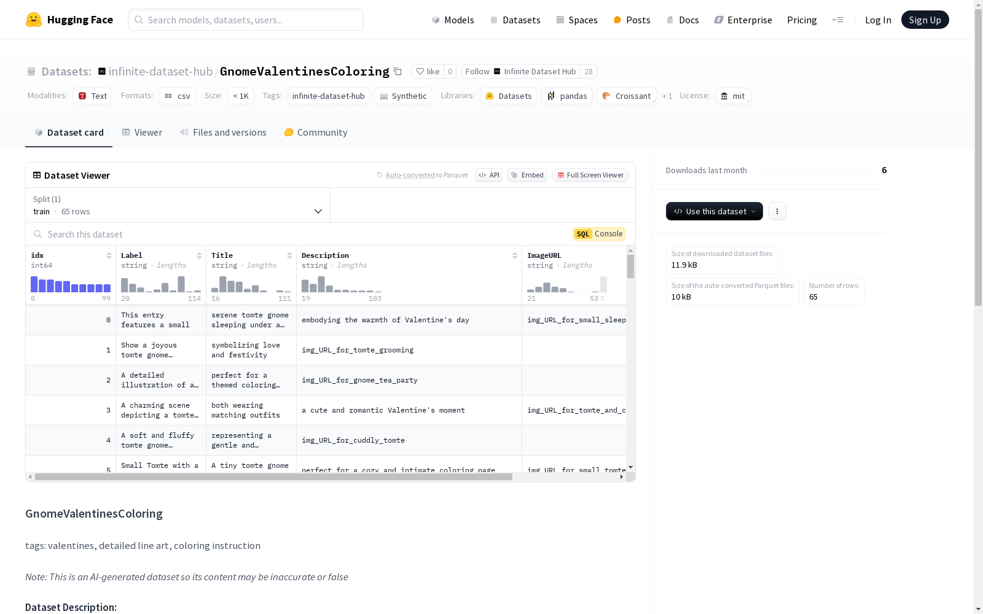This screenshot has width=983, height=614.
Task: Click the < 1K size tag
Action: 241,96
